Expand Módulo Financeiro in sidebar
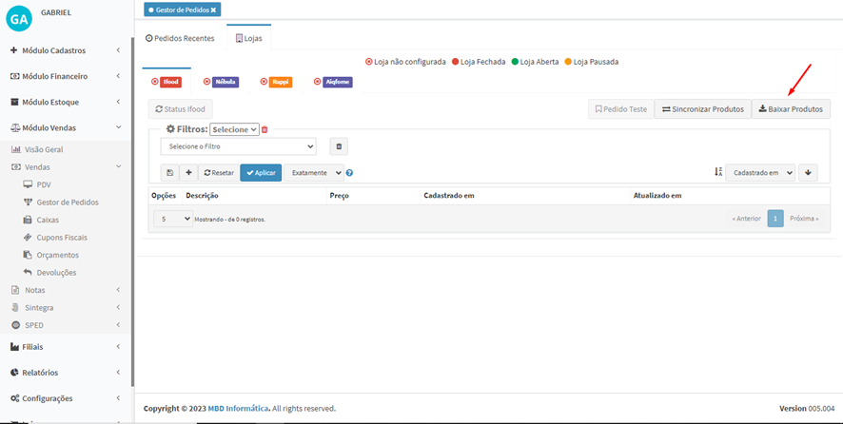 tap(63, 76)
